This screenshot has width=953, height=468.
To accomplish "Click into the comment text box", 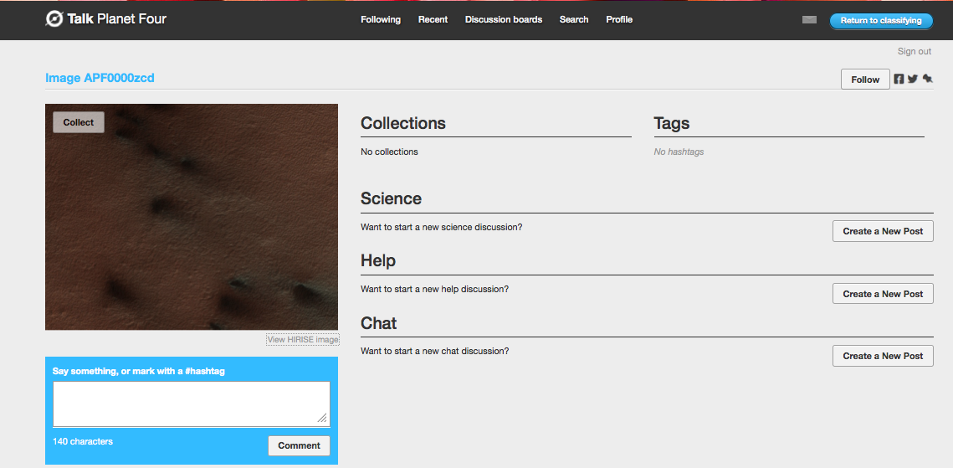I will [x=191, y=404].
